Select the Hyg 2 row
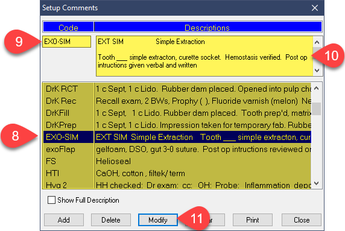Viewport: 345px width, 231px height. point(177,185)
